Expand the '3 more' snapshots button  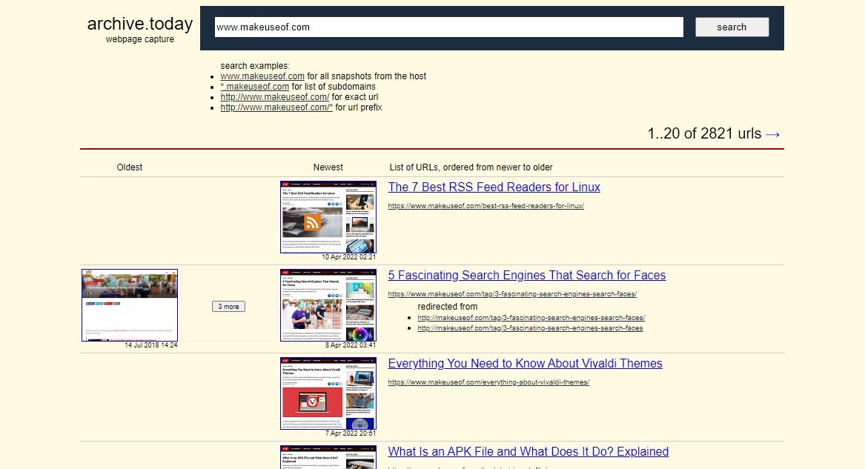click(228, 307)
